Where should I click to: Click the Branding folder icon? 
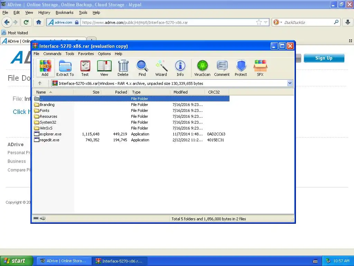(x=37, y=105)
